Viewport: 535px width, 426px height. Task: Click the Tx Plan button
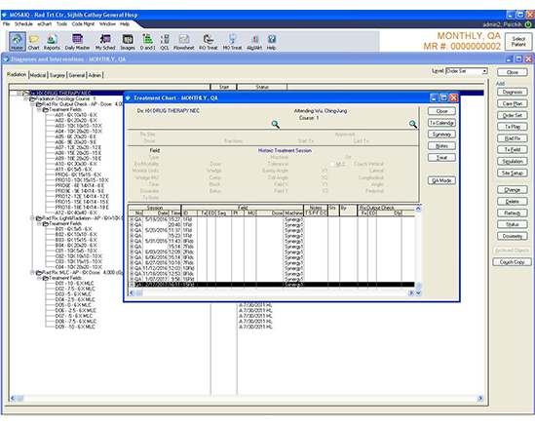(x=513, y=127)
